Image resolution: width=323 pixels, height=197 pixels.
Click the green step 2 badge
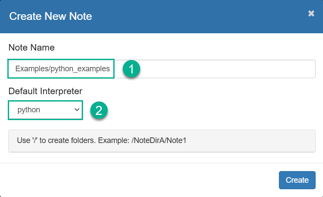(x=99, y=110)
